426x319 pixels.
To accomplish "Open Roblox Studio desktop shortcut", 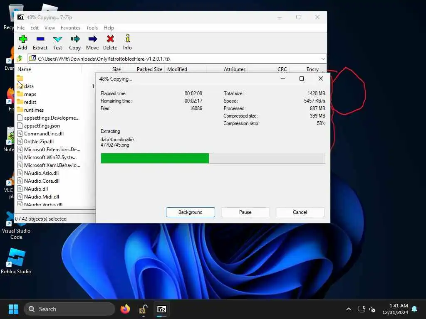I will click(x=16, y=261).
